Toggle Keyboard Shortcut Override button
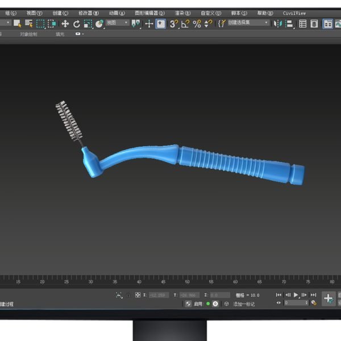The width and height of the screenshot is (341, 341). pos(161,24)
